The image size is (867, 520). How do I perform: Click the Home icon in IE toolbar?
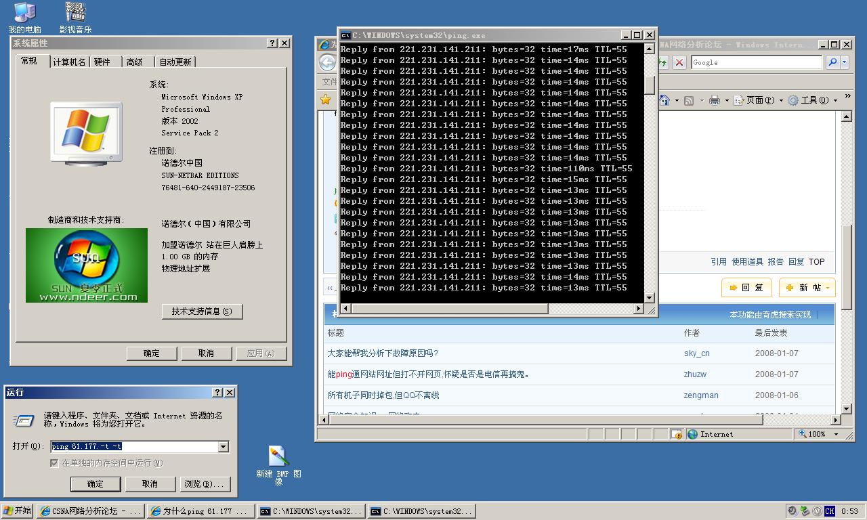[664, 100]
